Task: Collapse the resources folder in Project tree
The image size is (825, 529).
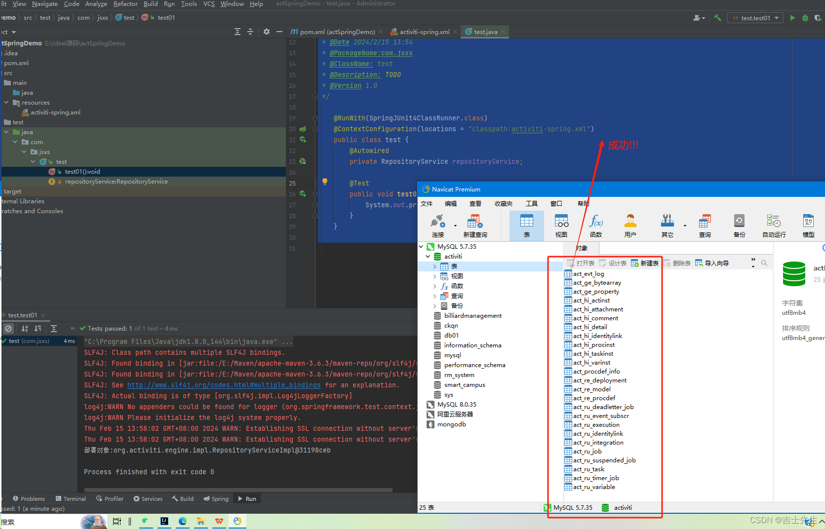Action: (6, 103)
